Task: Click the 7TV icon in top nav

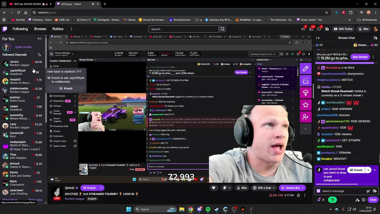Action: click(327, 29)
